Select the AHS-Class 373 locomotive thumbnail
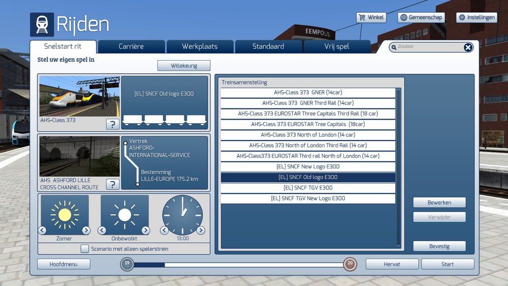 pos(79,96)
